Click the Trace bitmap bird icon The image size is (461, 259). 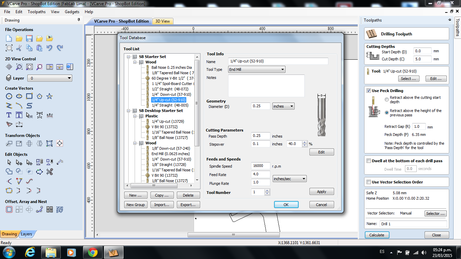click(x=9, y=124)
